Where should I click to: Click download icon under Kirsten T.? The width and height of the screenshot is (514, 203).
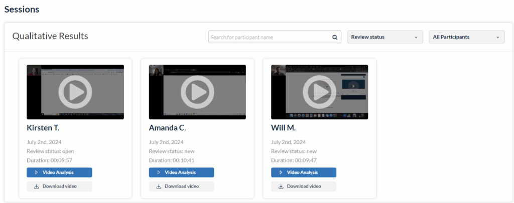click(x=36, y=186)
